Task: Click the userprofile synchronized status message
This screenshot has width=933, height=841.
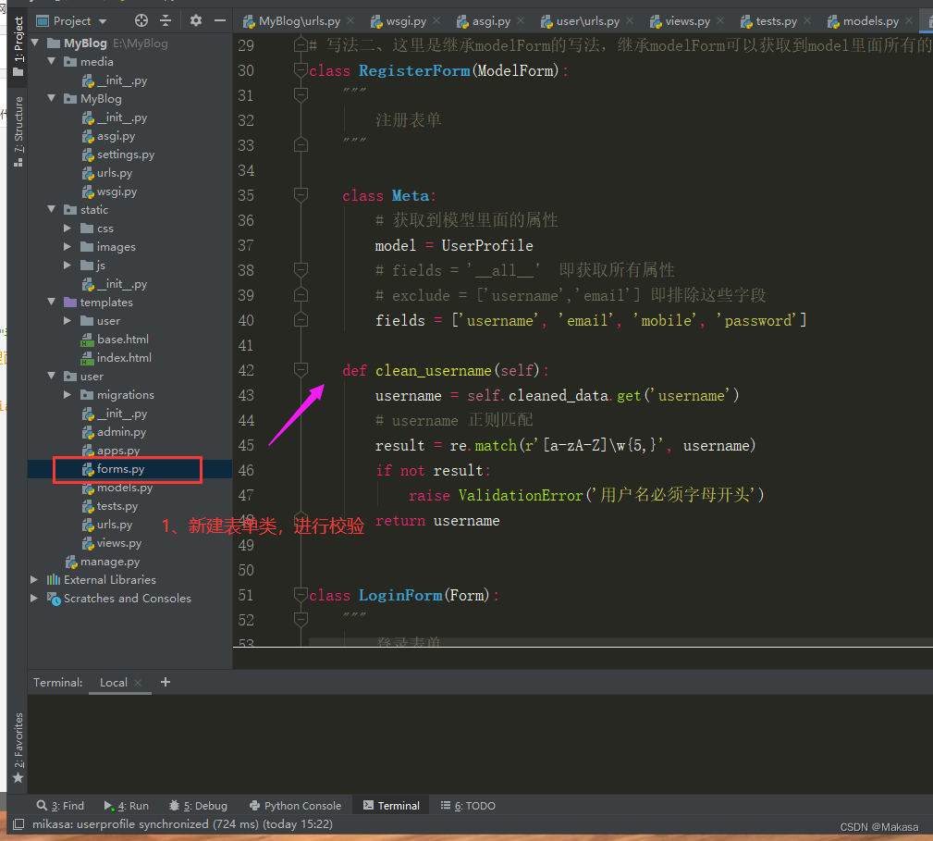Action: pos(183,824)
